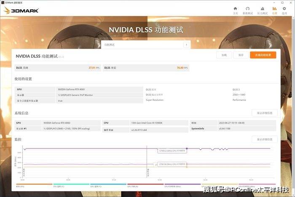This screenshot has width=295, height=197.
Task: Click the 功能测试 field under the title
Action: 146,45
